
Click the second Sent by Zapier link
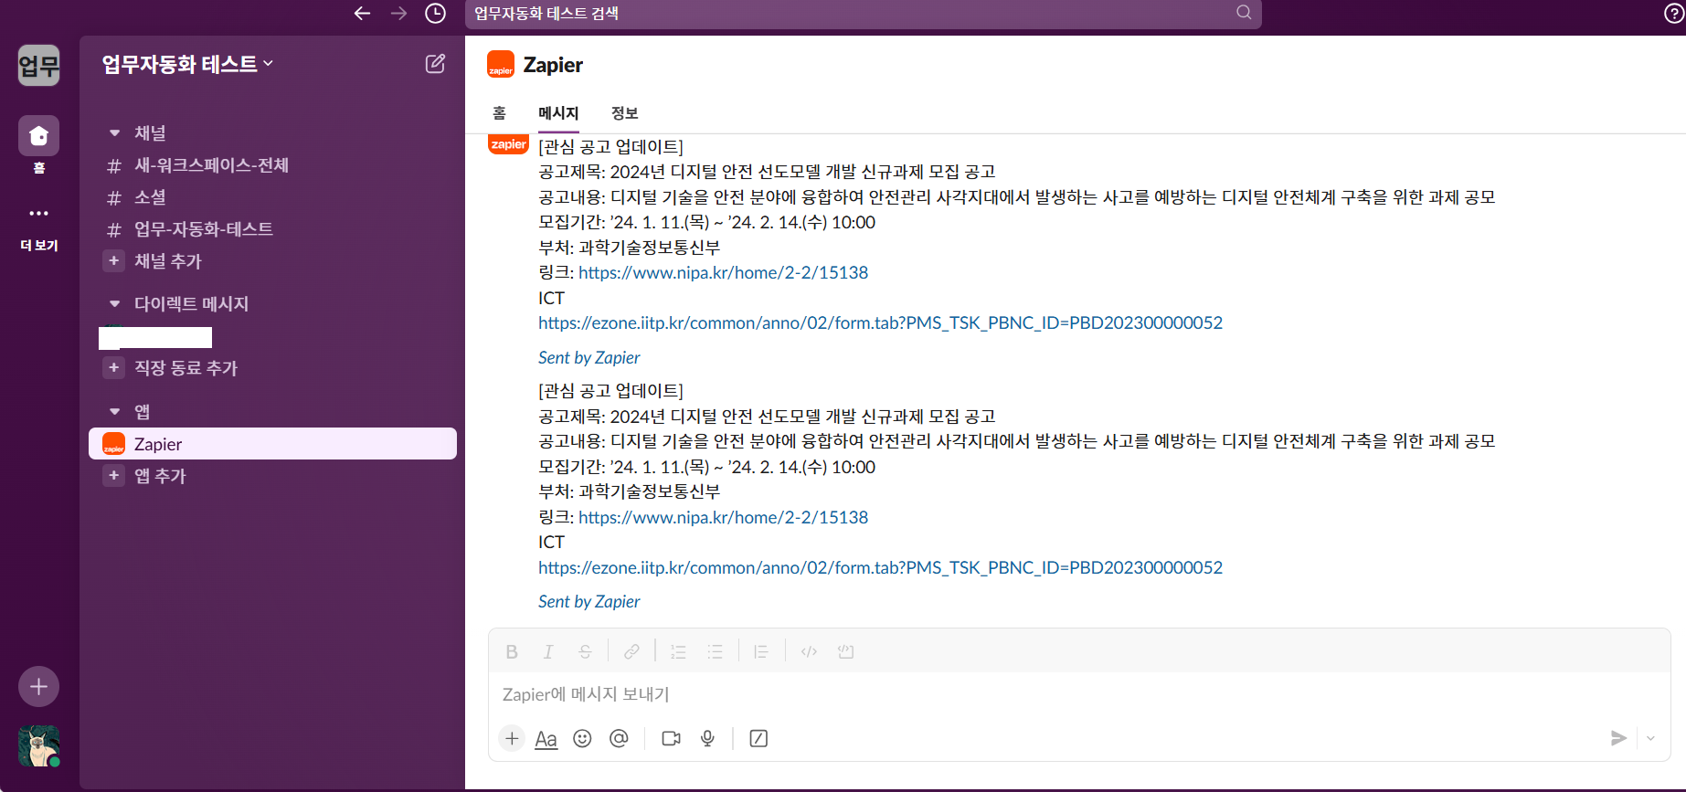point(589,601)
